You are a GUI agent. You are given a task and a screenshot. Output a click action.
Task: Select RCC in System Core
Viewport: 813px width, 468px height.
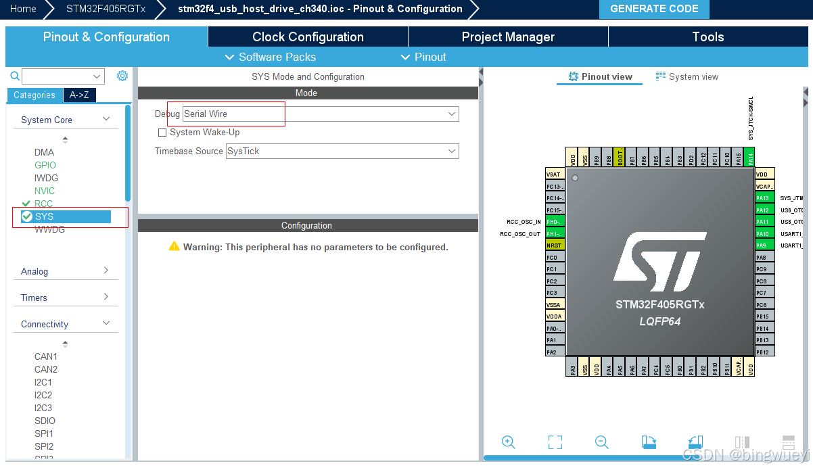click(43, 204)
